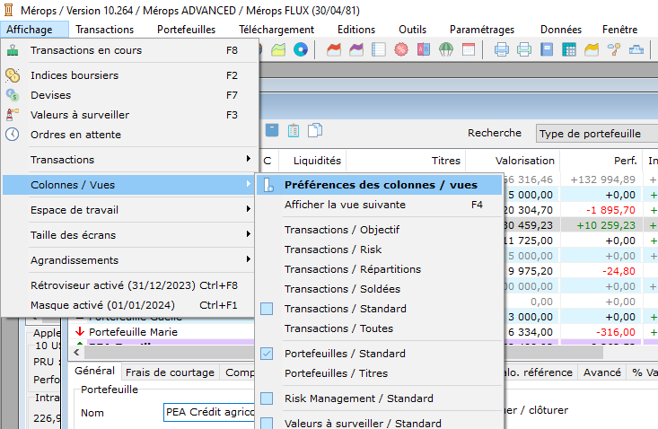The image size is (658, 429).
Task: Choose Devises in Affichage menu
Action: [x=129, y=95]
